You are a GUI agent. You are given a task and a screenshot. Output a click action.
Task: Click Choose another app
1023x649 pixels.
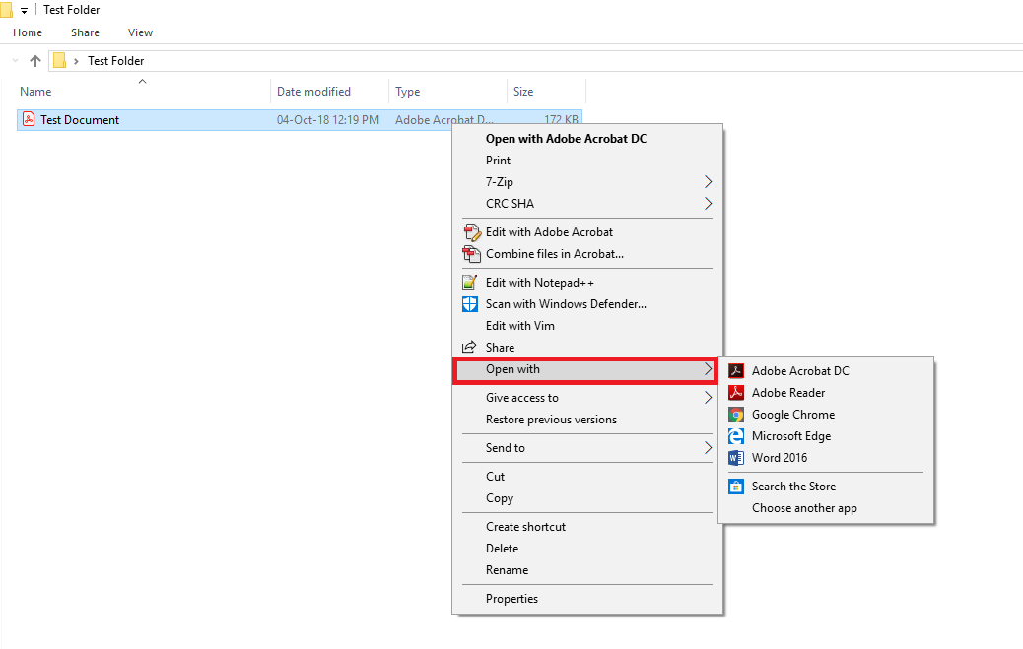pyautogui.click(x=804, y=508)
